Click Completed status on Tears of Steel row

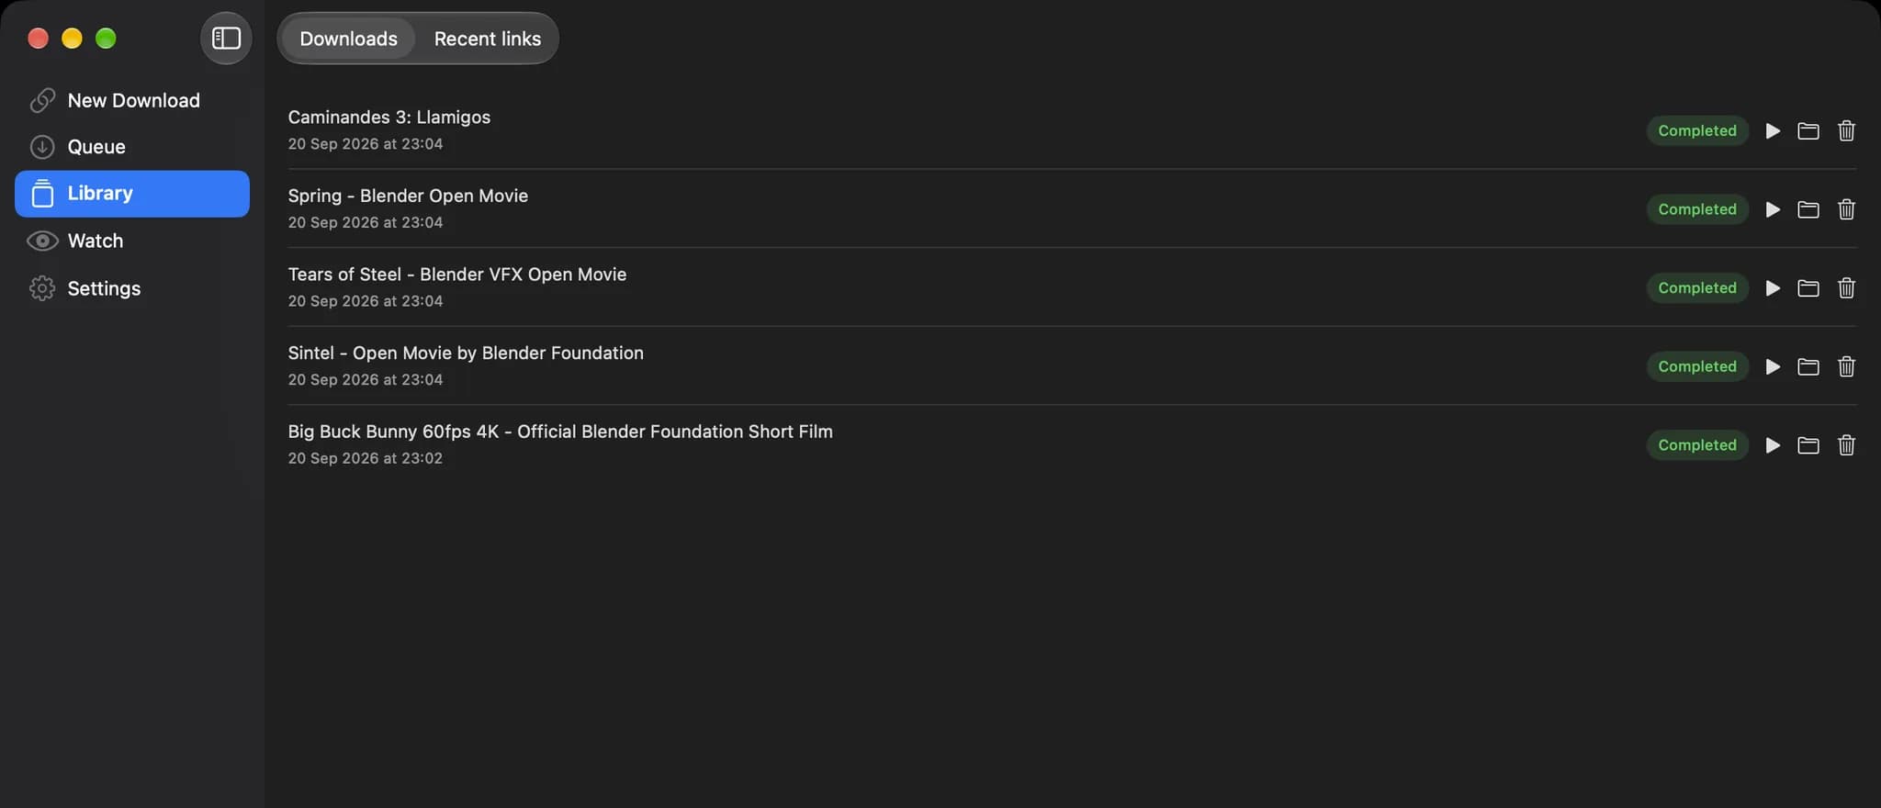tap(1697, 288)
